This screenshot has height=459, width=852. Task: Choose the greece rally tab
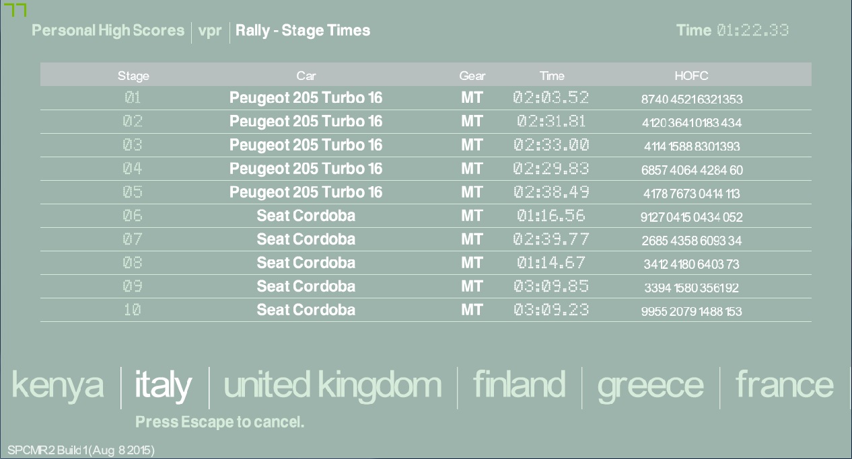[650, 385]
